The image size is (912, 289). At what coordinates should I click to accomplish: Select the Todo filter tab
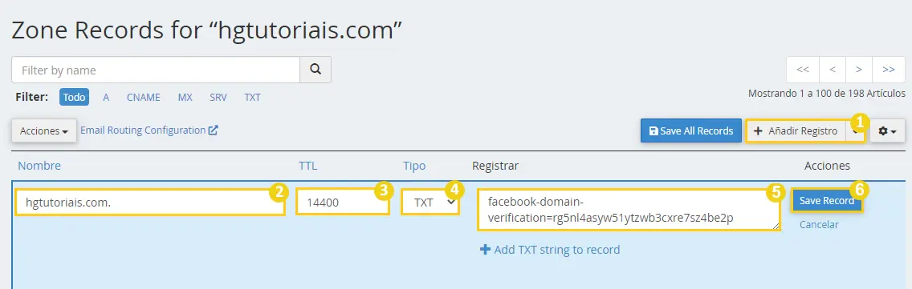click(74, 97)
